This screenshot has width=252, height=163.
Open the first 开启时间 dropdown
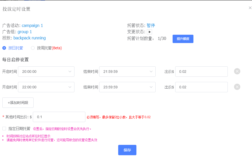click(46, 71)
